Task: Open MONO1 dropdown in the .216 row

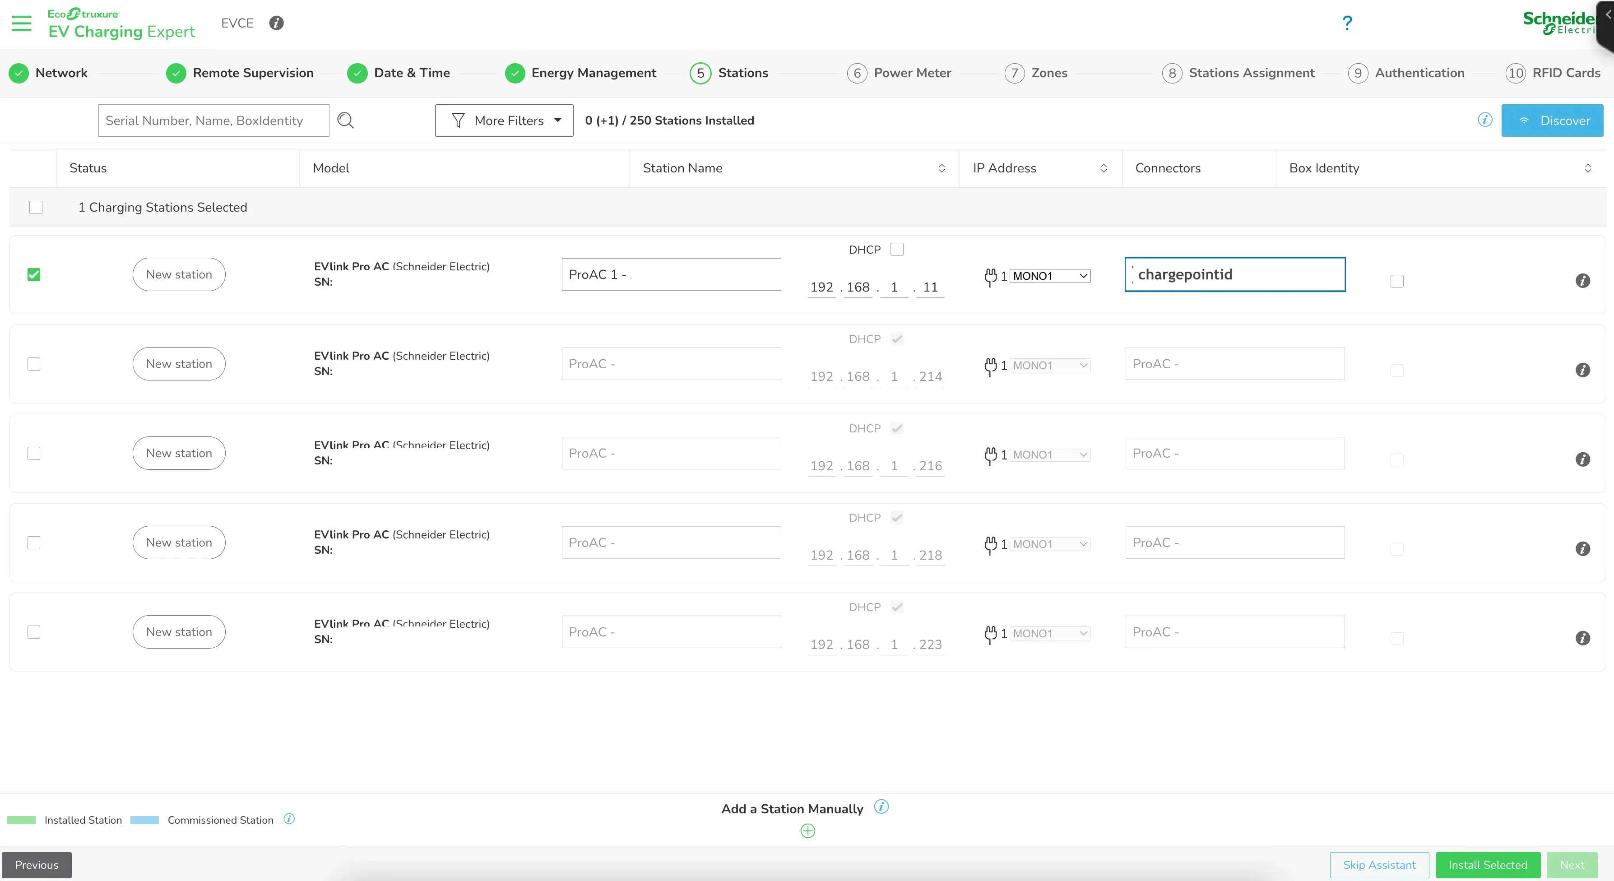Action: 1050,455
